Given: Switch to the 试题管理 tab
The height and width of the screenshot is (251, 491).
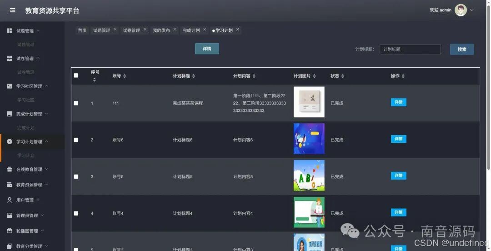Looking at the screenshot, I should (x=102, y=30).
